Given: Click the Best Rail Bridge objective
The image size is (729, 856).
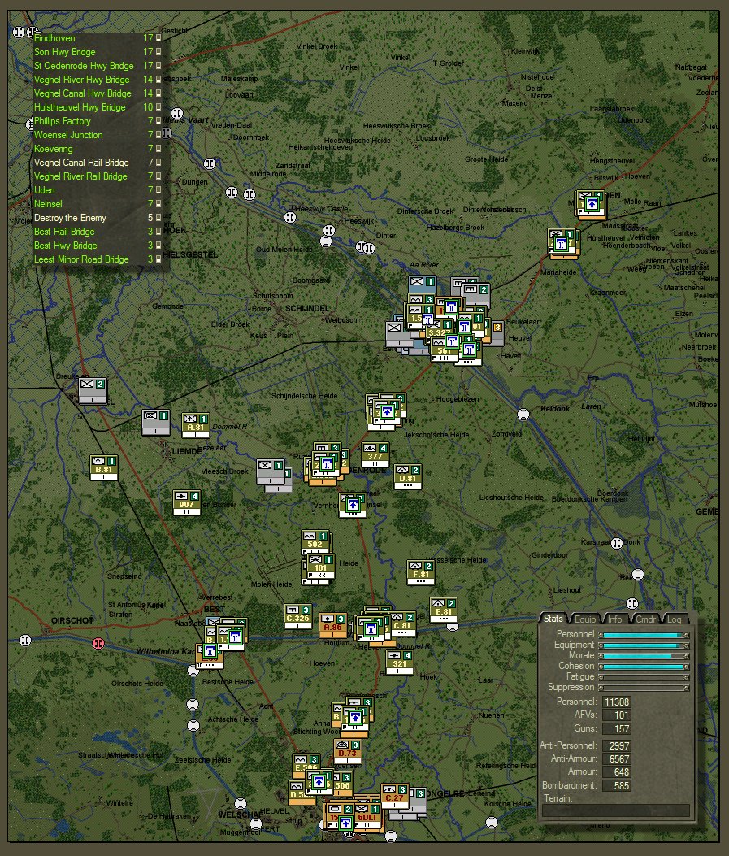Looking at the screenshot, I should tap(64, 232).
